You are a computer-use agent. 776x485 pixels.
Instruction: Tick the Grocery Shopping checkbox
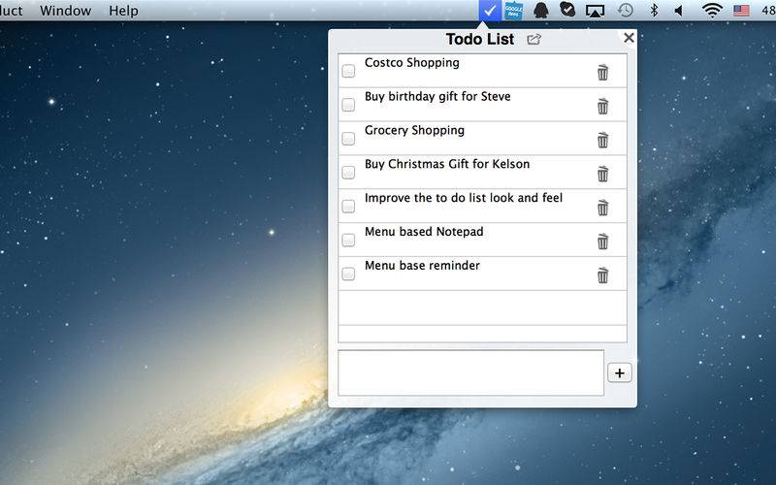348,139
